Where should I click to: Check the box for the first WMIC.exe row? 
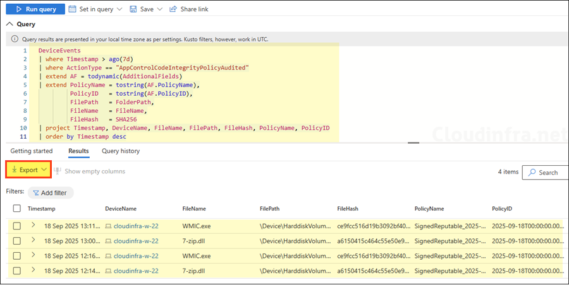coord(16,225)
